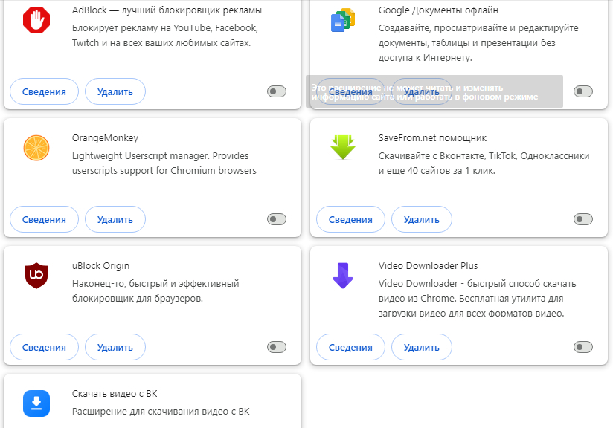Click the SaveFrom.net green arrow icon
The width and height of the screenshot is (613, 428).
tap(342, 148)
